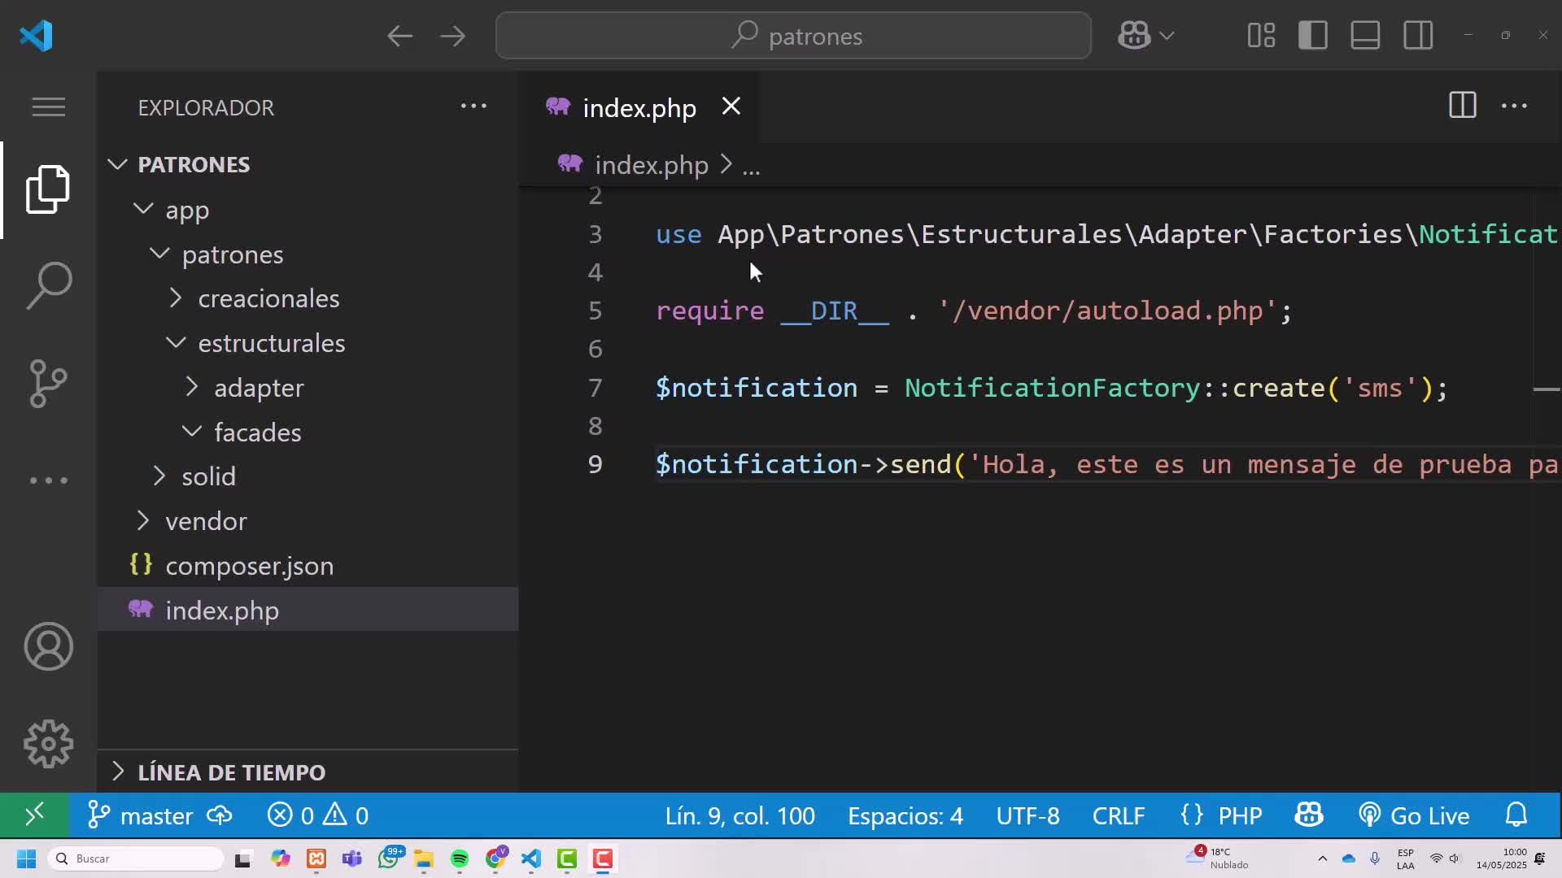Open the Accounts menu
This screenshot has height=878, width=1562.
point(49,646)
